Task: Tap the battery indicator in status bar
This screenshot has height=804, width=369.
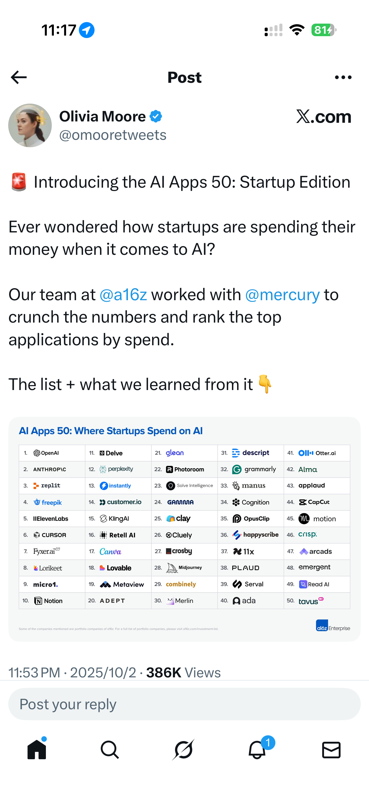Action: tap(323, 30)
